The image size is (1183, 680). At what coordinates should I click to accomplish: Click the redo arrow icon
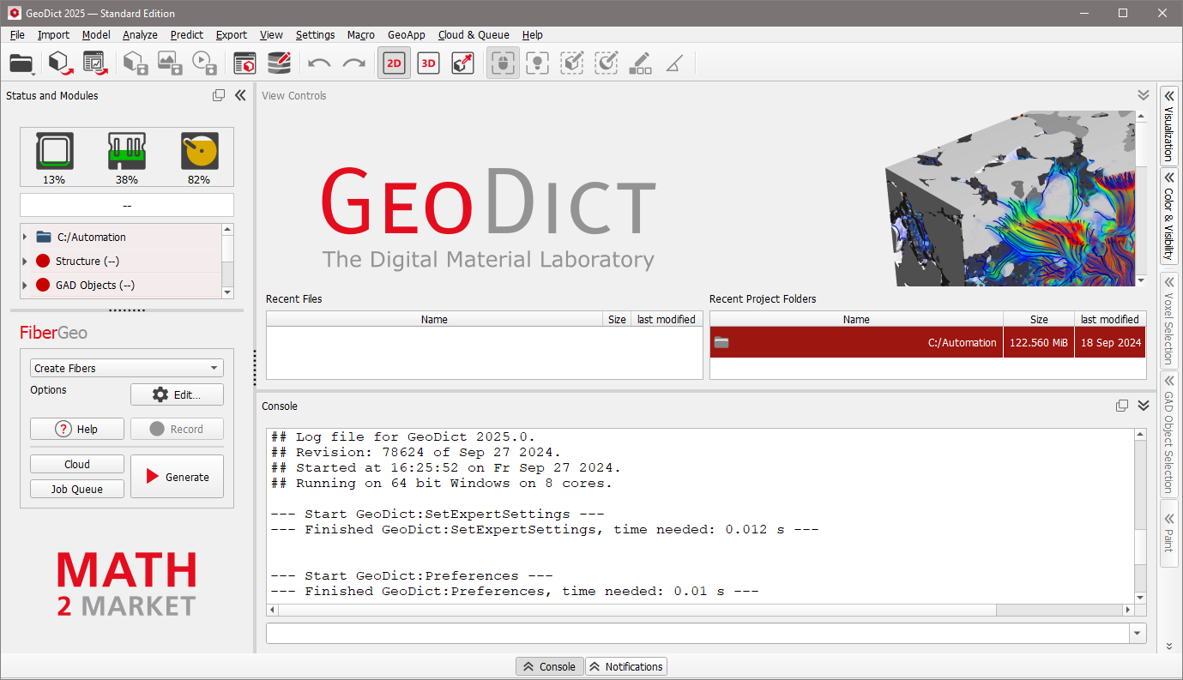[x=353, y=63]
